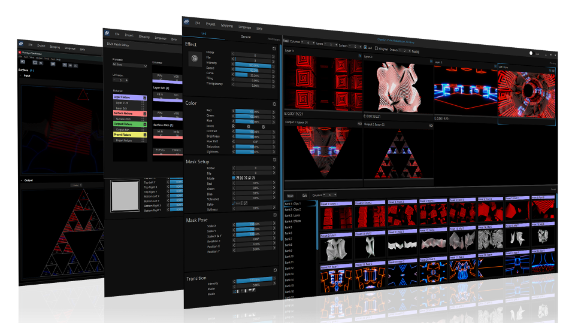Click the Edit button above the bank list

[x=304, y=195]
